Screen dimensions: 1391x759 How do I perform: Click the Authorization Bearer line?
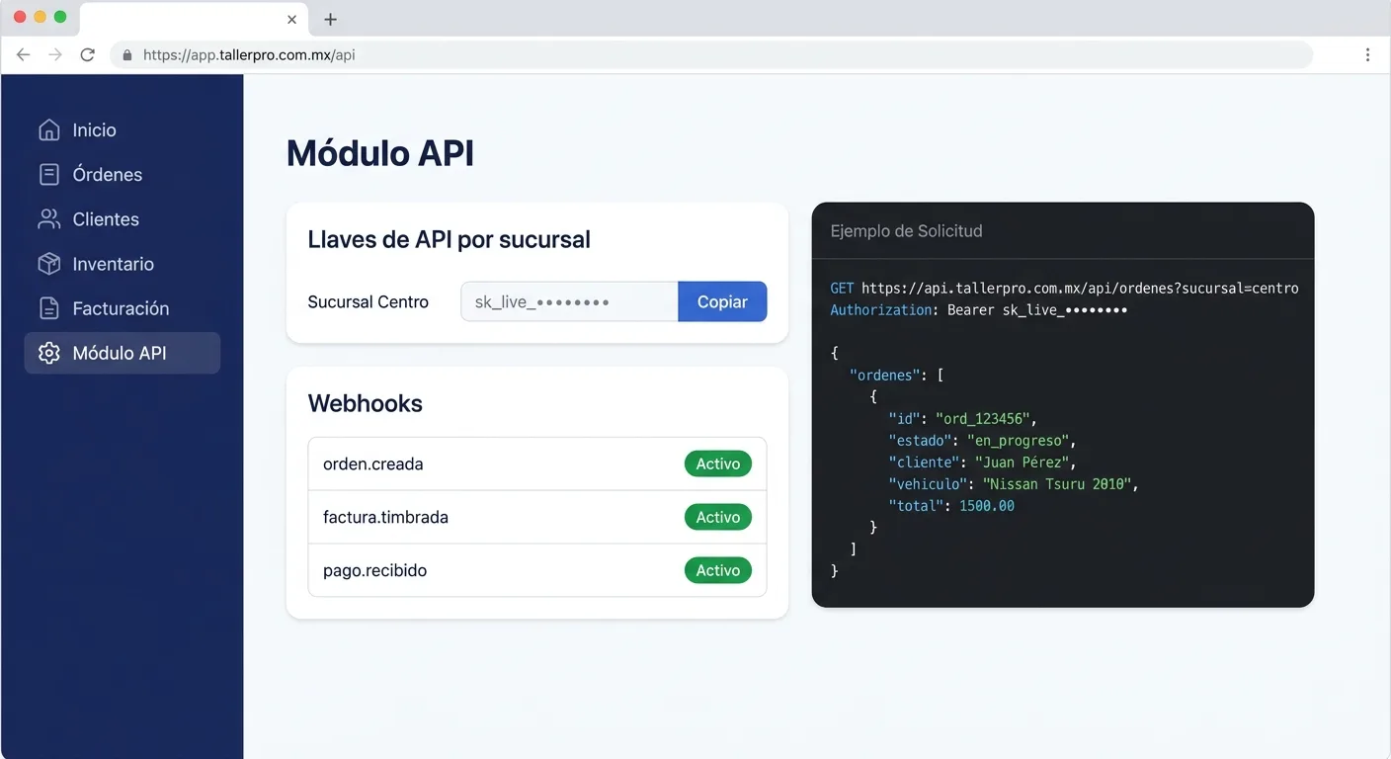click(978, 310)
